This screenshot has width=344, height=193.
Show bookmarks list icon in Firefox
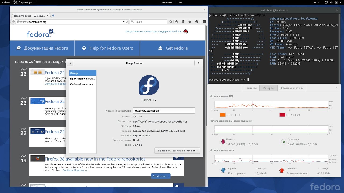coord(176,22)
